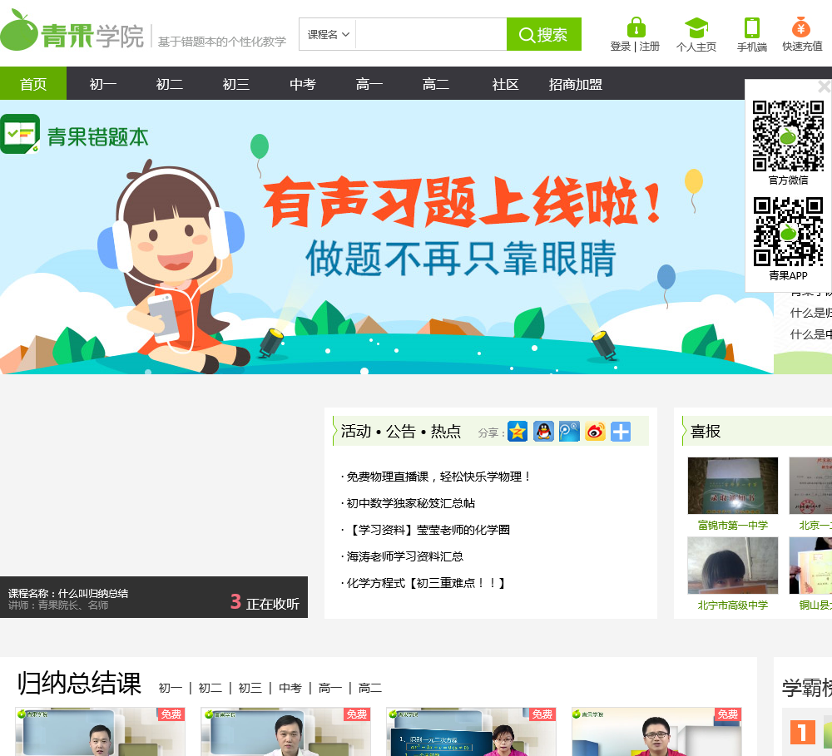Click the 北宁市高级中学 caption link
The height and width of the screenshot is (756, 832).
click(733, 605)
